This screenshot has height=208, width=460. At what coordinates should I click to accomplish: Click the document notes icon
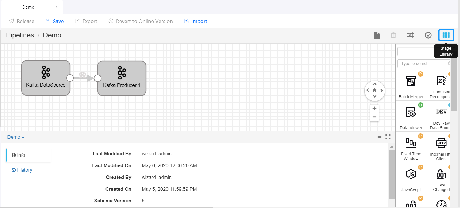pos(376,35)
